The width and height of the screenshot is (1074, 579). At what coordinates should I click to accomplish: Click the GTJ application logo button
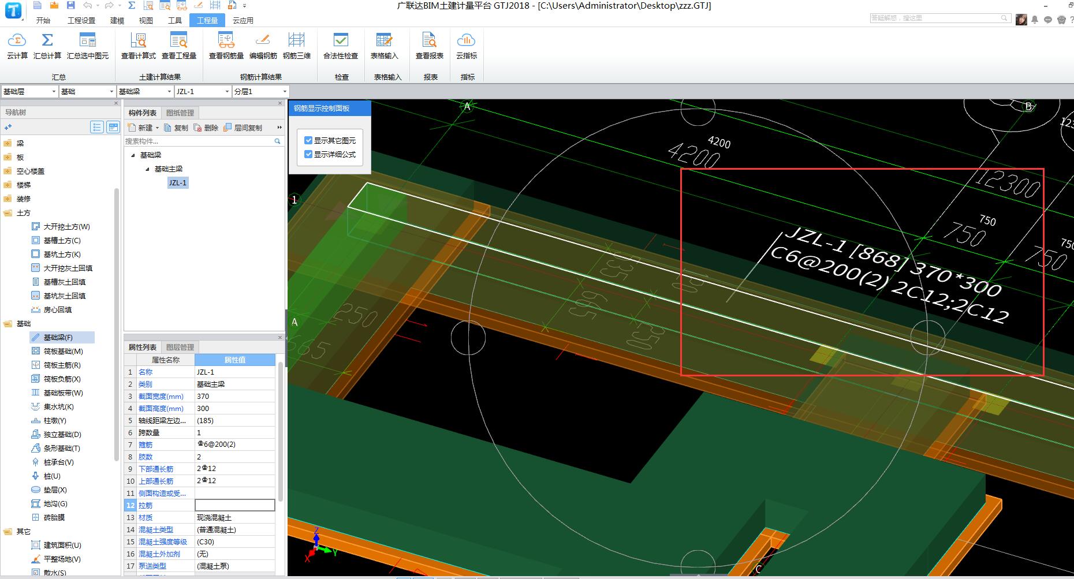tap(13, 10)
